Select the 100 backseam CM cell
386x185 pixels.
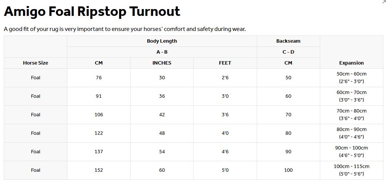click(288, 170)
